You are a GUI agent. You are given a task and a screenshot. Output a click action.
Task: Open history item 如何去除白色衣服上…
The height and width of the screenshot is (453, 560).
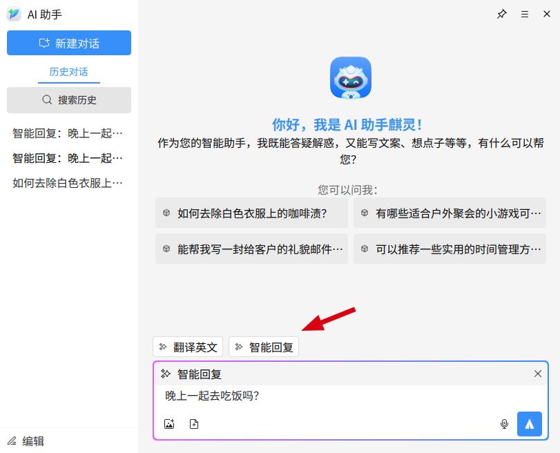coord(68,183)
